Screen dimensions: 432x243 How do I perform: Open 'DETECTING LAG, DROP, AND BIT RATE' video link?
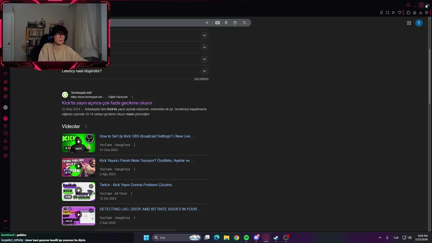(150, 209)
